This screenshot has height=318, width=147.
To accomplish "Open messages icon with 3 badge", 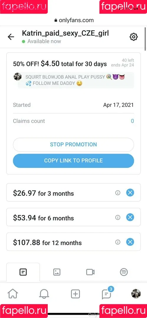I will click(x=107, y=294).
